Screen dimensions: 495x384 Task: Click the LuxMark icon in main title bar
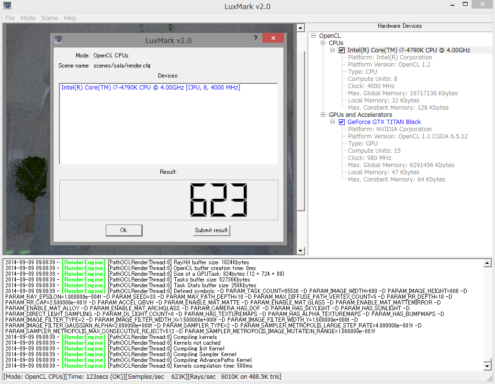7,6
